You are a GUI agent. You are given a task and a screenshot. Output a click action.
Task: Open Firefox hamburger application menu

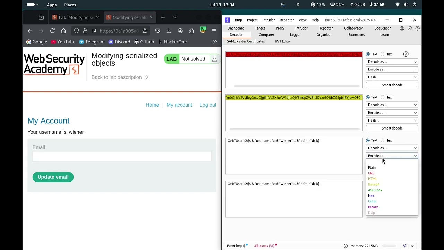point(214,31)
